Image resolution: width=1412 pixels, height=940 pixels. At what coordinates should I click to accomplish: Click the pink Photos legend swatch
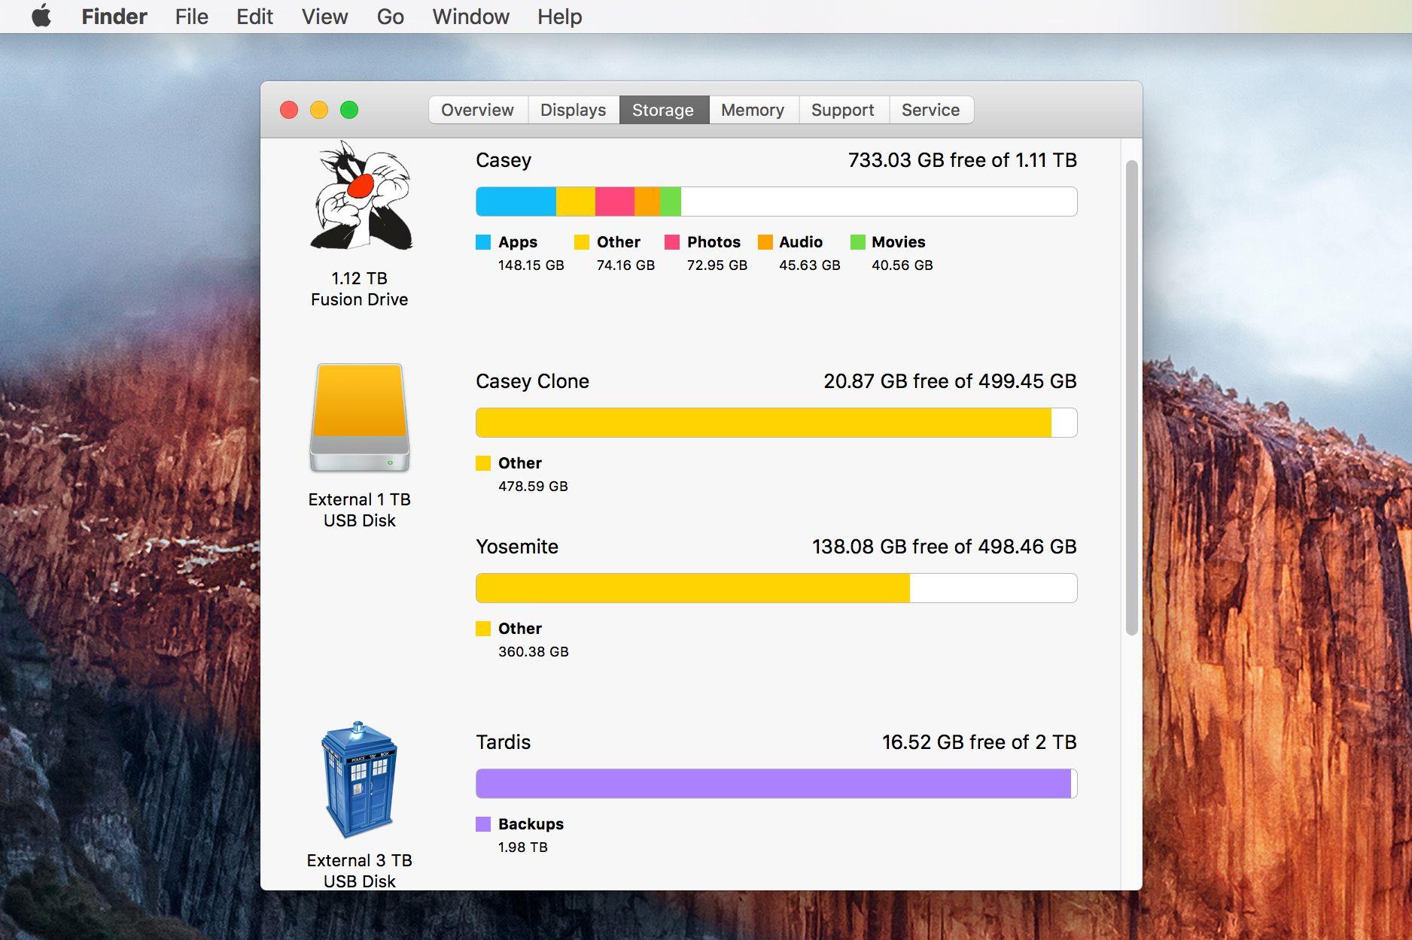672,242
